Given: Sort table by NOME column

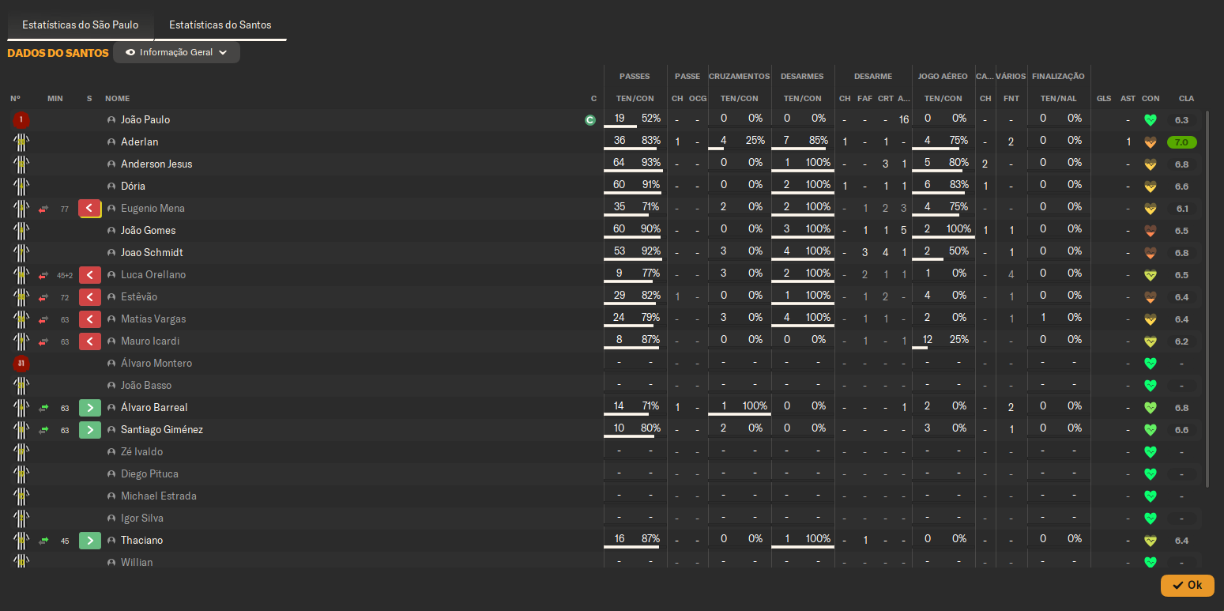Looking at the screenshot, I should pyautogui.click(x=117, y=99).
